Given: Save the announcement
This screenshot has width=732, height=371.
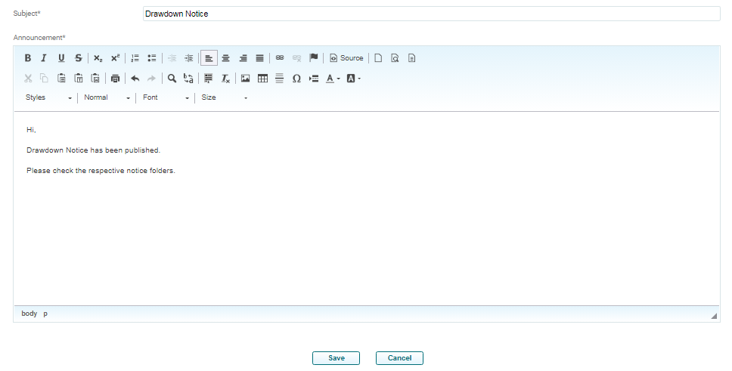Looking at the screenshot, I should tap(336, 358).
